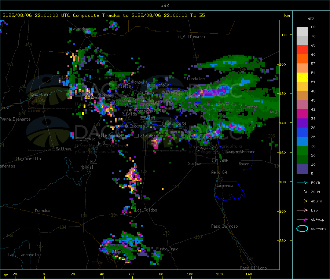Click the 'Lag.Llancanelo' map label
The image size is (330, 279).
[23, 255]
